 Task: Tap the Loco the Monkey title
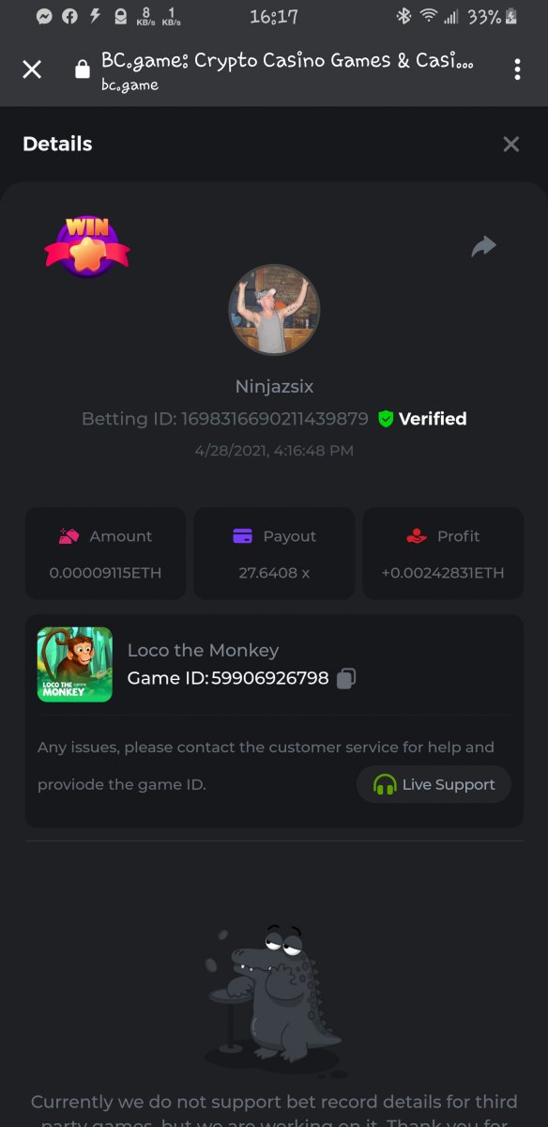pyautogui.click(x=203, y=650)
